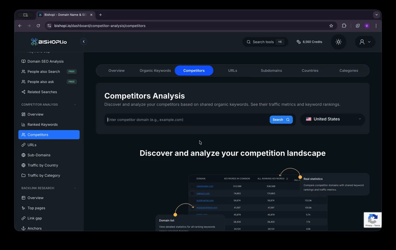Open Anchors in sidebar

(x=35, y=228)
